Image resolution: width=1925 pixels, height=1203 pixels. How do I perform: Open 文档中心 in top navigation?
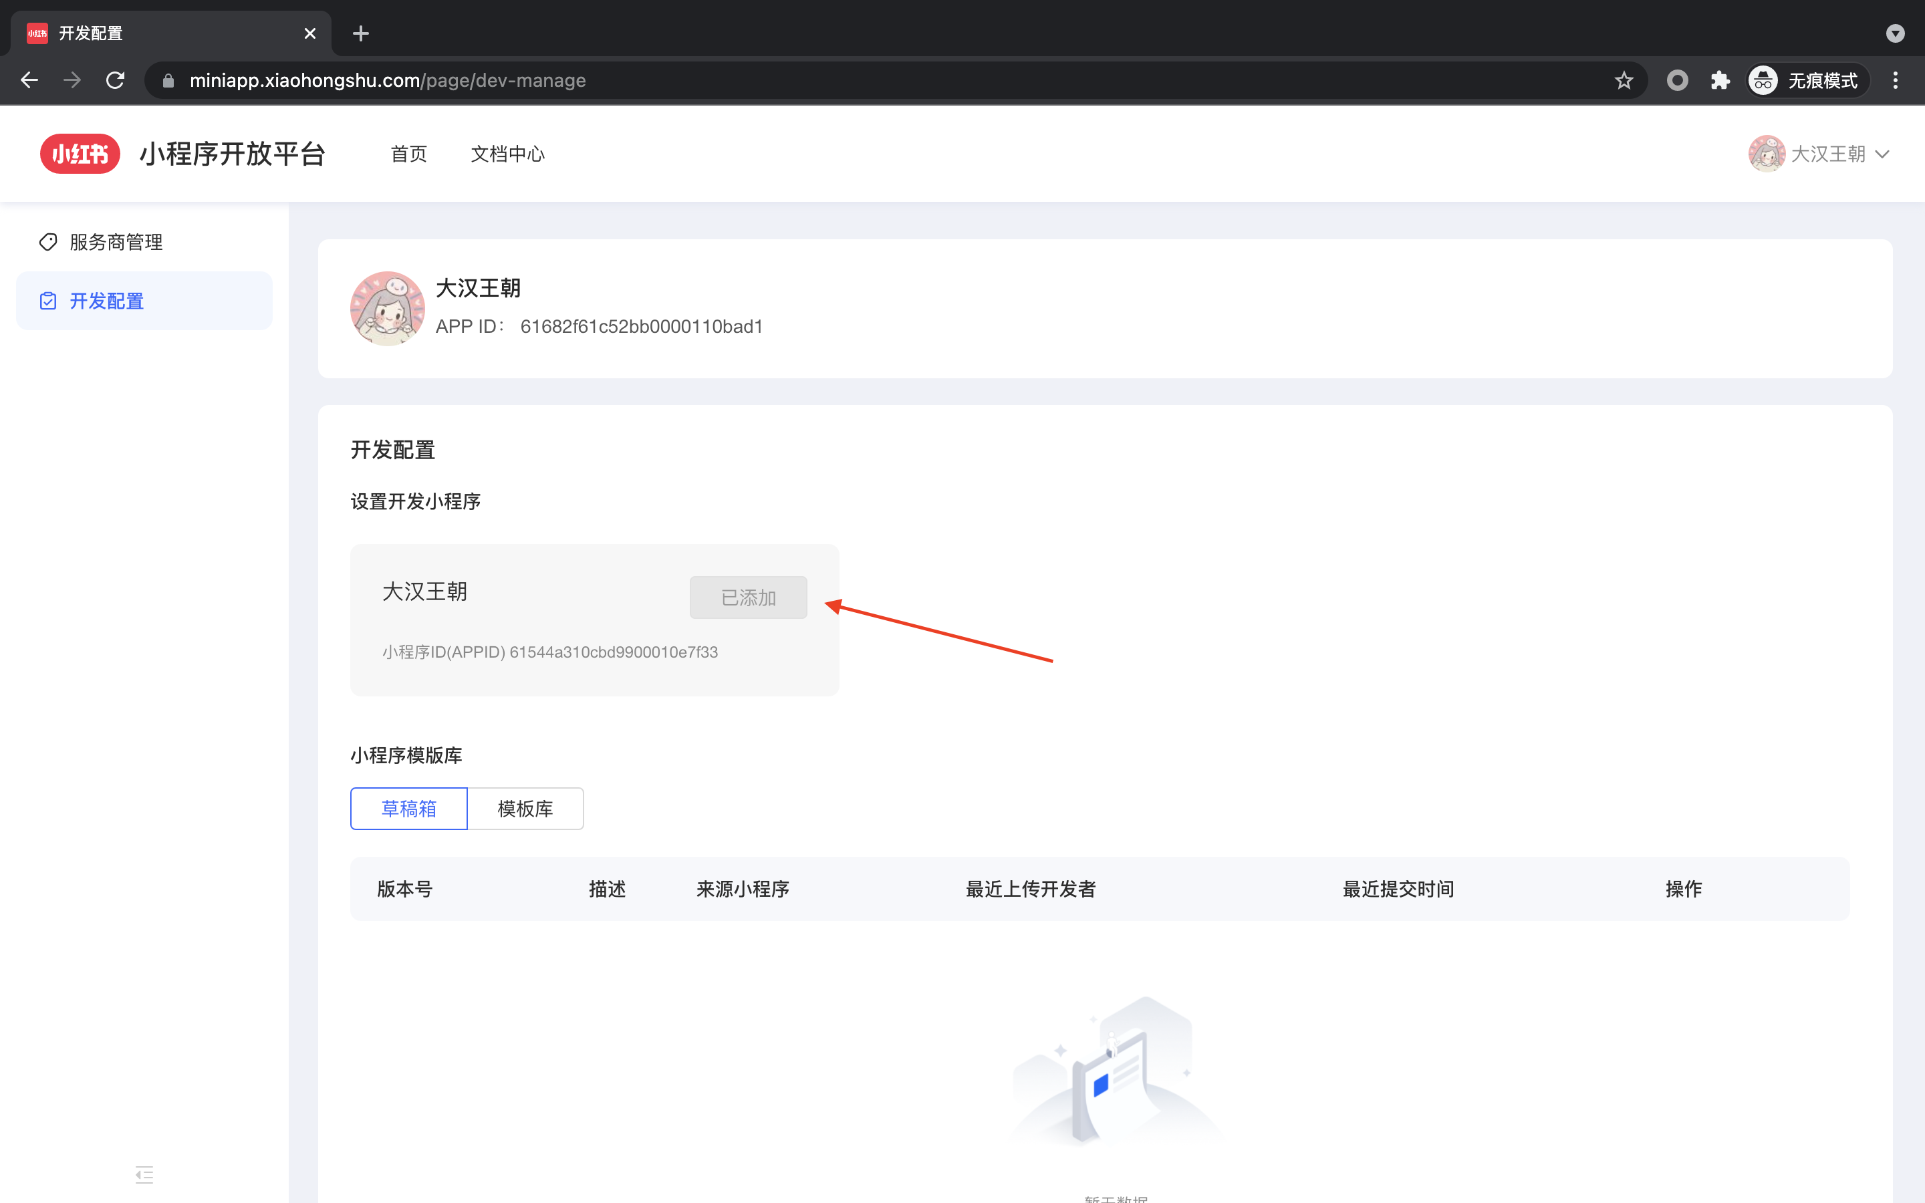(507, 154)
